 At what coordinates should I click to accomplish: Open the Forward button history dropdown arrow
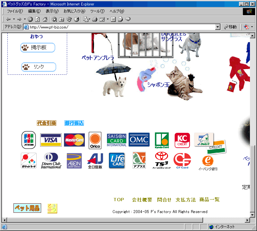coord(25,19)
